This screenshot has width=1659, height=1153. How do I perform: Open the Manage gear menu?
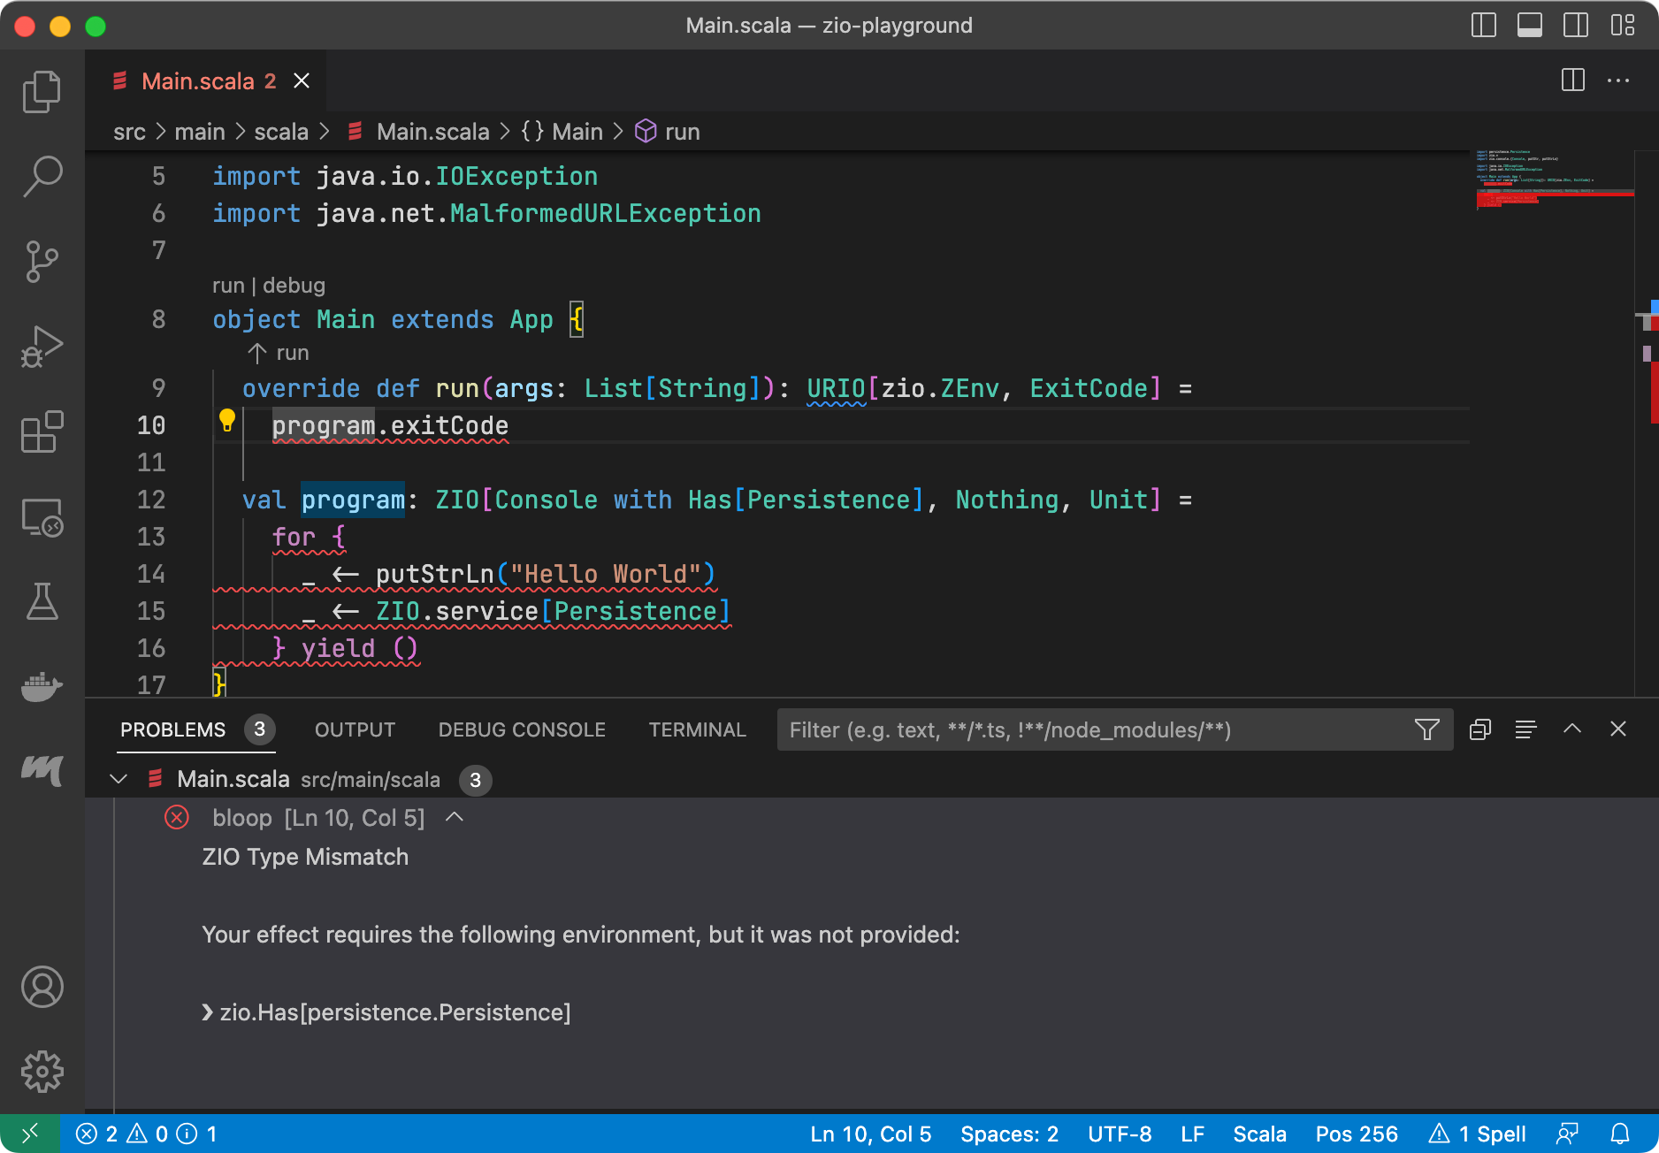point(42,1072)
